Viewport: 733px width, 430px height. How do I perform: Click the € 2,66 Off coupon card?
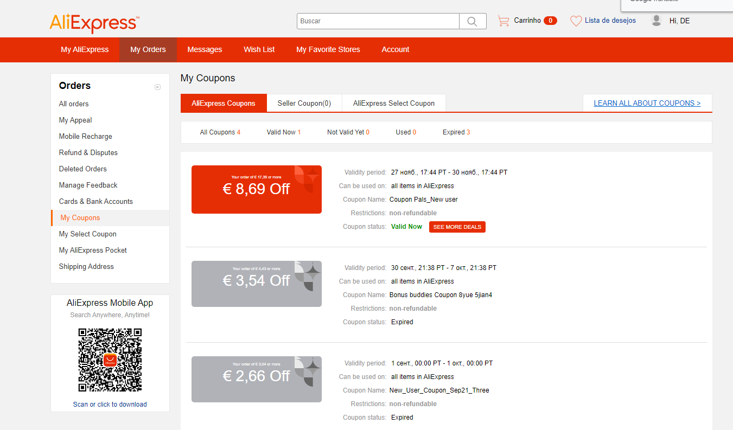click(x=257, y=379)
